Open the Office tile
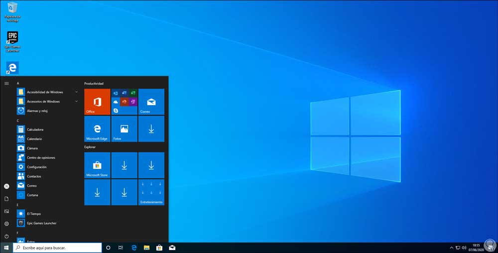498x253 pixels. 97,102
